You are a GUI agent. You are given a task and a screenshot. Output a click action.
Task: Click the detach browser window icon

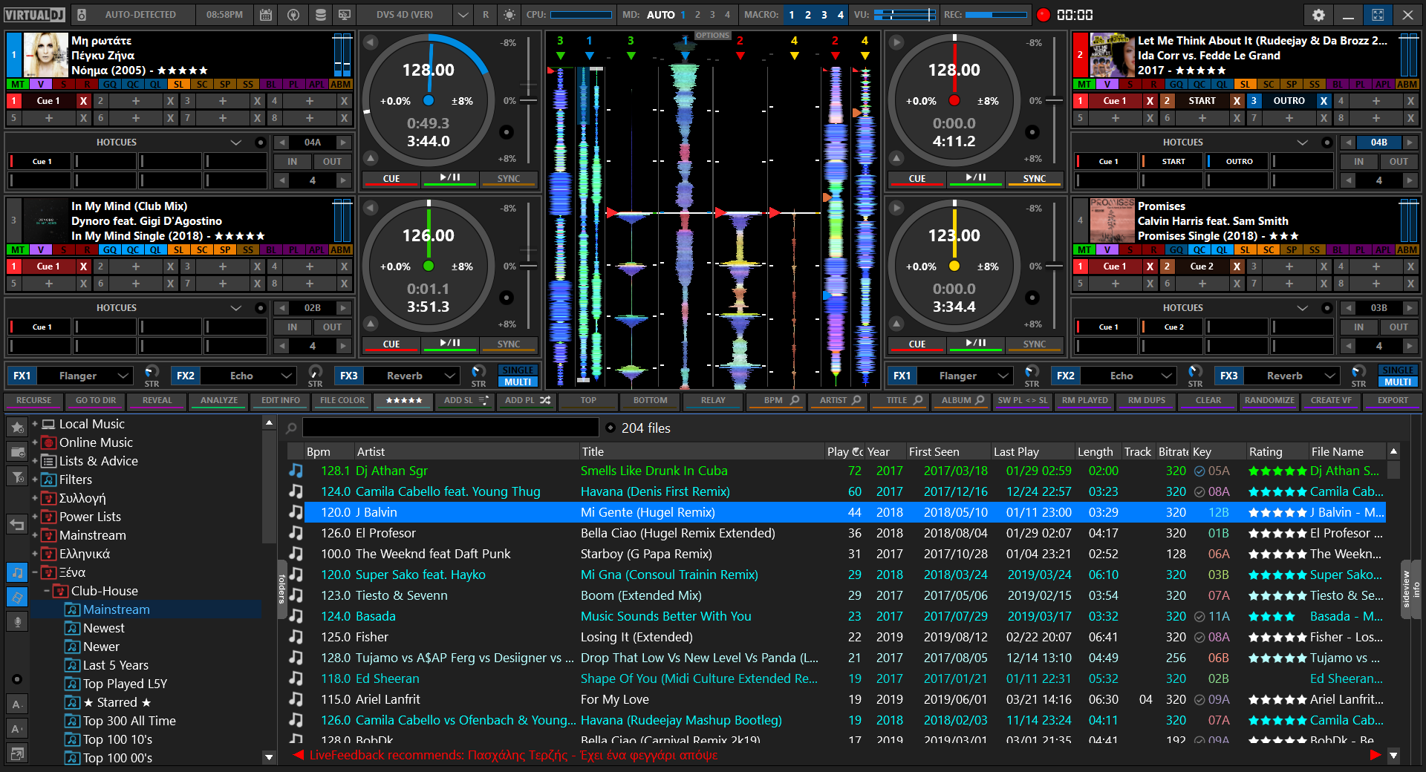(x=17, y=753)
